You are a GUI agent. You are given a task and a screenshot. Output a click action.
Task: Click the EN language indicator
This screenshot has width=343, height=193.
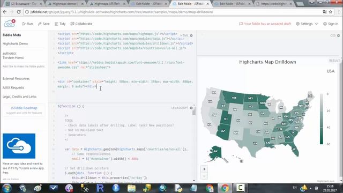pos(294,188)
